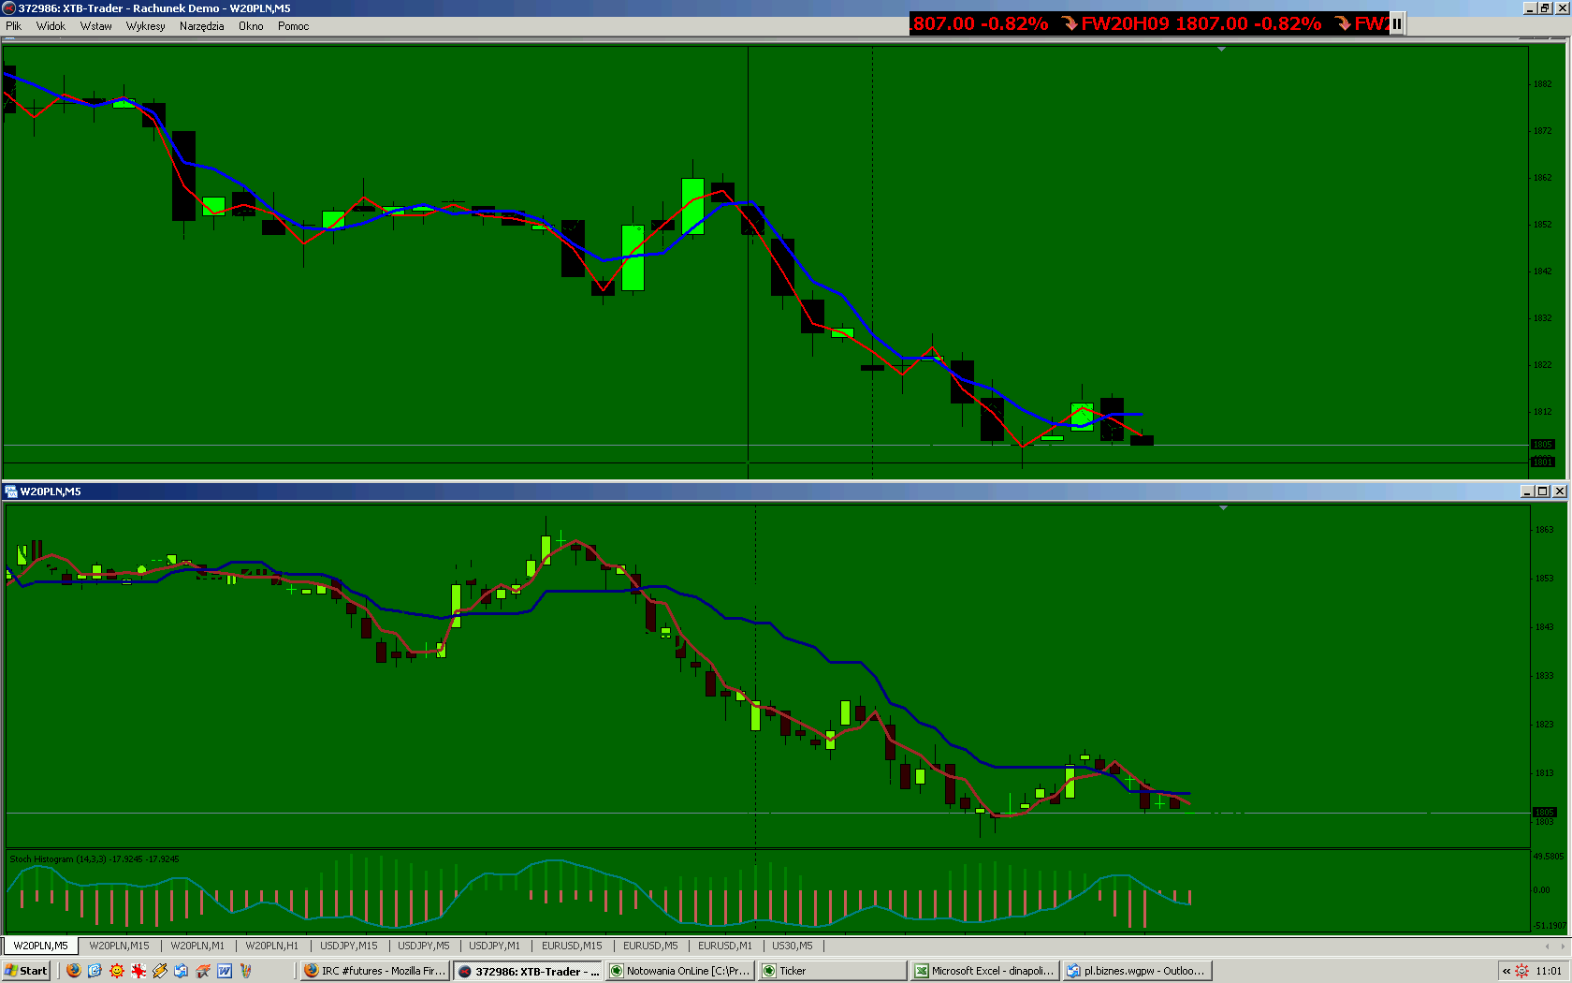Click the chart shift marker in upper chart
This screenshot has width=1572, height=983.
(x=1221, y=49)
